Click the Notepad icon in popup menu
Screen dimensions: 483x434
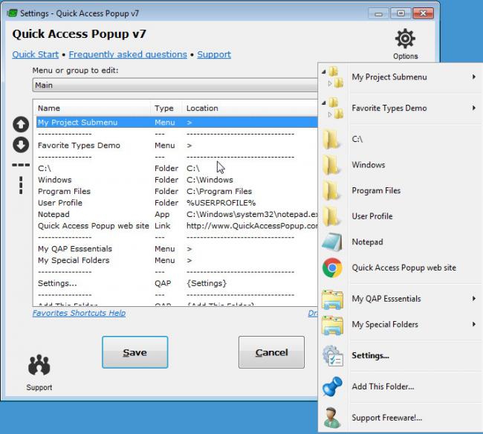tap(332, 242)
